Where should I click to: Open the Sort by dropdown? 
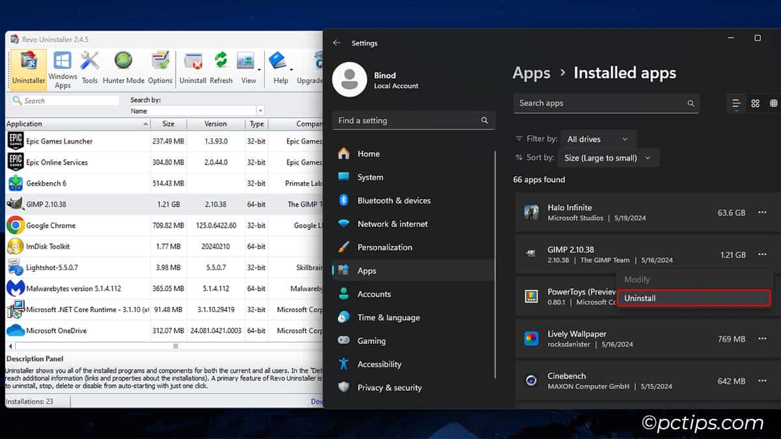pyautogui.click(x=608, y=157)
